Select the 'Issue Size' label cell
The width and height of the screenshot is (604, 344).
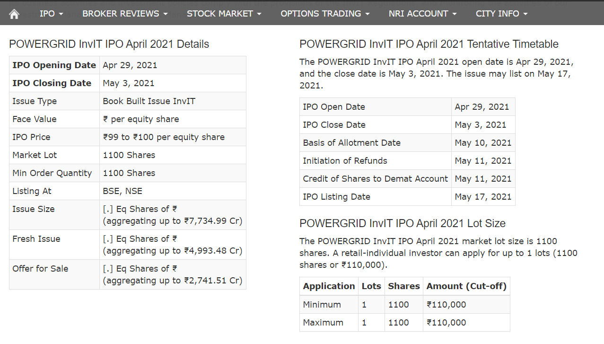pos(54,215)
